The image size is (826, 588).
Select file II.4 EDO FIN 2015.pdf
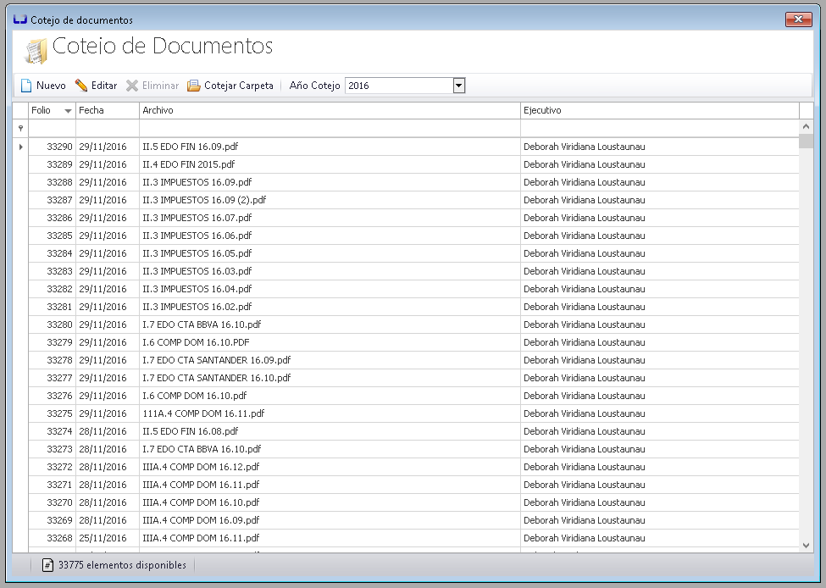coord(189,164)
